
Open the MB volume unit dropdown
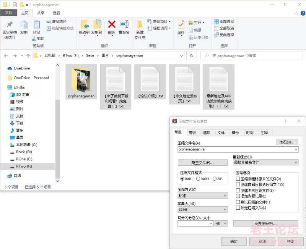click(x=221, y=223)
